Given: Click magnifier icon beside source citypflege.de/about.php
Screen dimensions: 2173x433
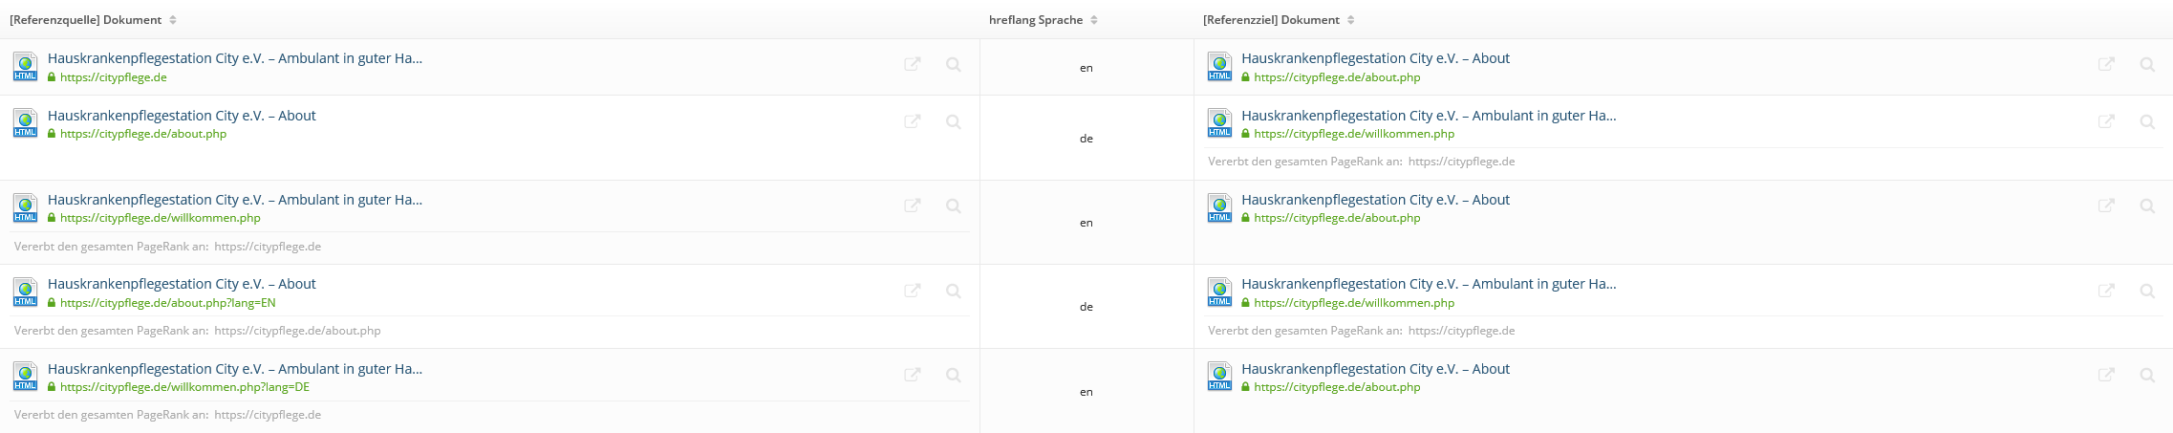Looking at the screenshot, I should 953,121.
